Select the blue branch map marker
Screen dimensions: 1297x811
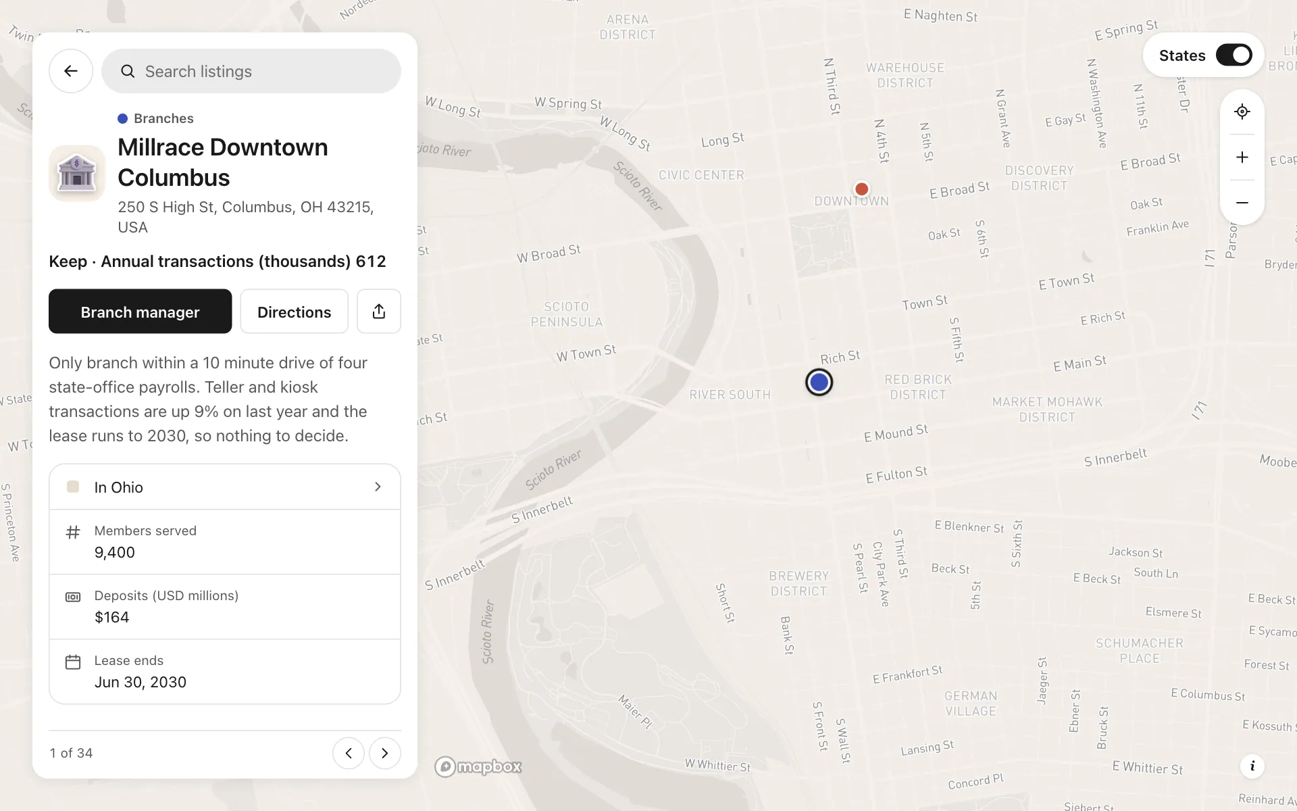coord(819,383)
